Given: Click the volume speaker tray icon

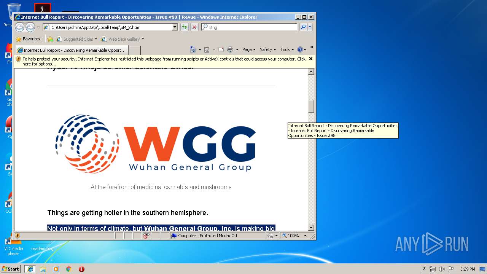Looking at the screenshot, I should click(x=441, y=269).
